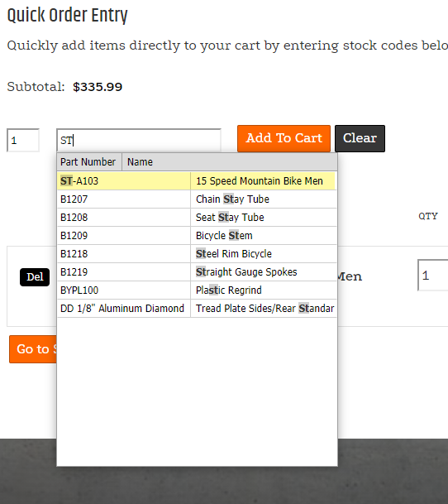Choose DD 1/8" Aluminum Diamond row
This screenshot has width=448, height=504.
(x=197, y=309)
